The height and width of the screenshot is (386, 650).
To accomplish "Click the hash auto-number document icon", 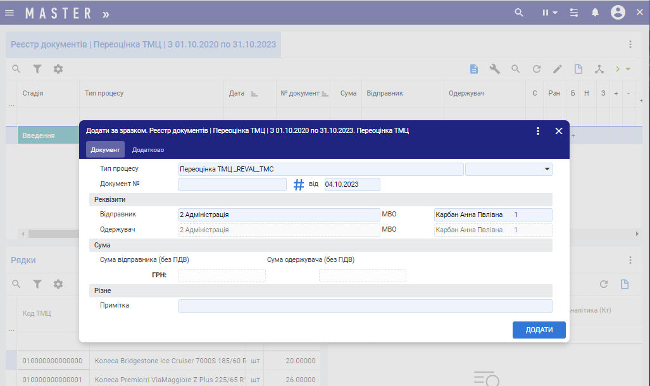I will (299, 185).
